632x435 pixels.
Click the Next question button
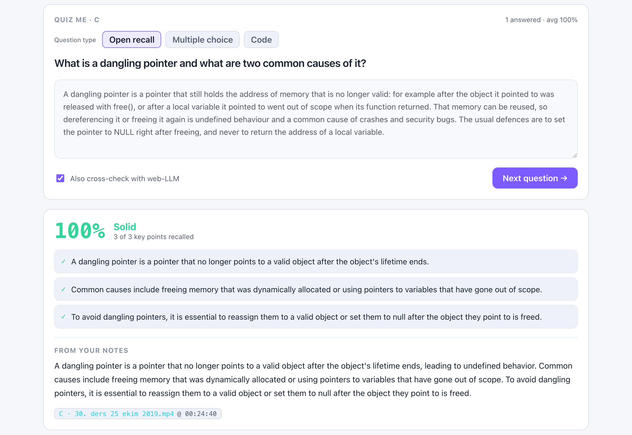click(535, 178)
